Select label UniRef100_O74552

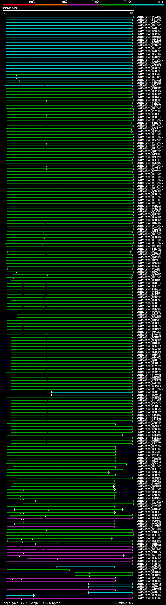coord(149,504)
